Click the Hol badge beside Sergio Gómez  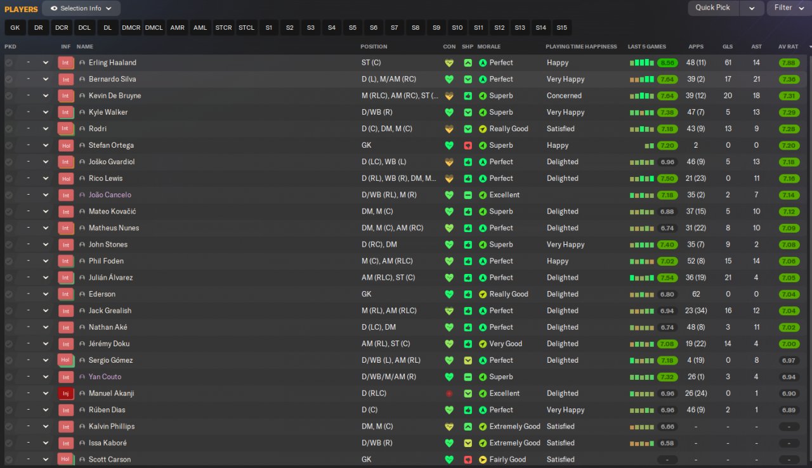pyautogui.click(x=66, y=360)
